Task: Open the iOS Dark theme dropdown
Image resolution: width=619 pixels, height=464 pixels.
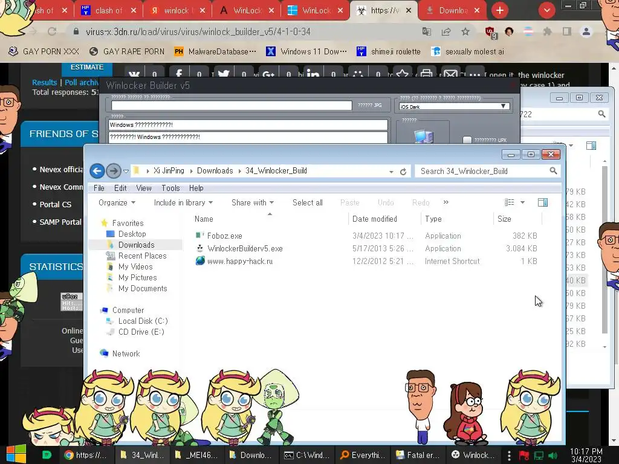Action: coord(454,106)
